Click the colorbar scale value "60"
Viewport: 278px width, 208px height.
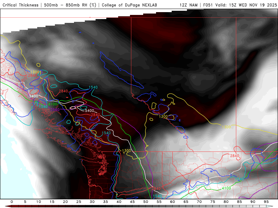[172, 202]
